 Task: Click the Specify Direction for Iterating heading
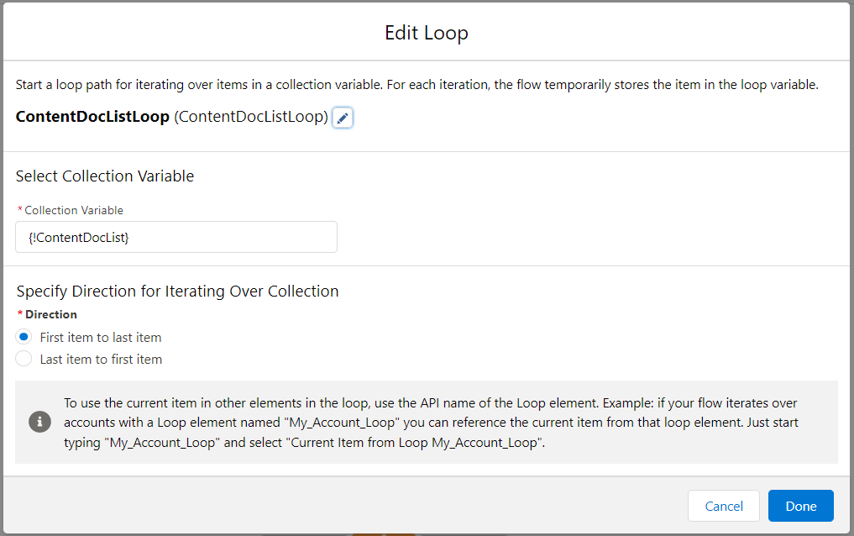[x=177, y=292]
